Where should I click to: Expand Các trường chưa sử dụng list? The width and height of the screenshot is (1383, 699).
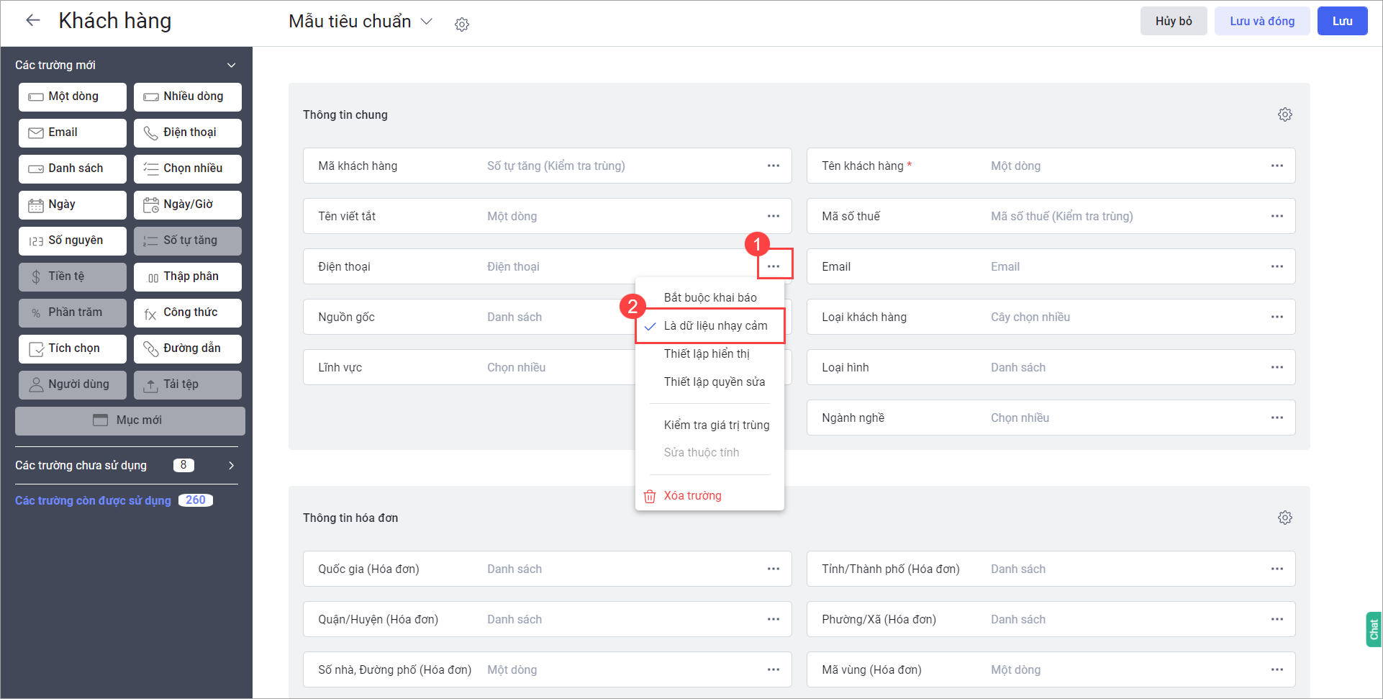pos(232,466)
